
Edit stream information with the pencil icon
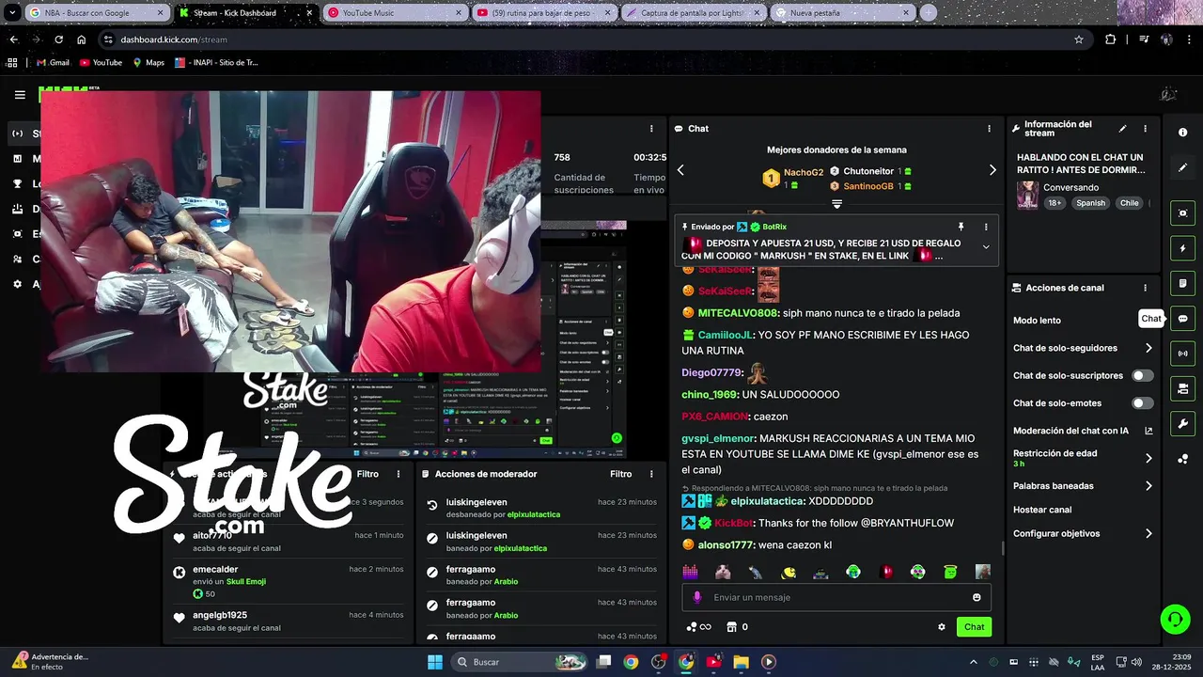tap(1122, 129)
